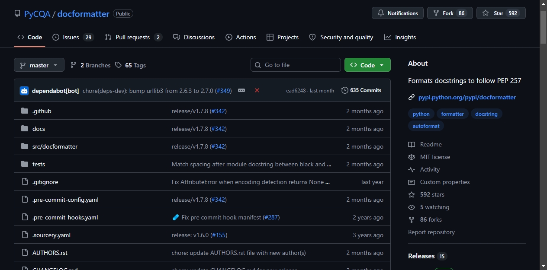Click the repository icon beside PyCQA
The image size is (547, 270).
(17, 14)
